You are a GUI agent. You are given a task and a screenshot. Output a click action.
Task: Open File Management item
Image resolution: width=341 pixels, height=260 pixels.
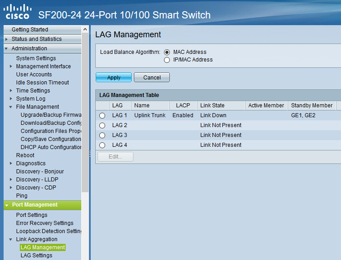pos(37,107)
